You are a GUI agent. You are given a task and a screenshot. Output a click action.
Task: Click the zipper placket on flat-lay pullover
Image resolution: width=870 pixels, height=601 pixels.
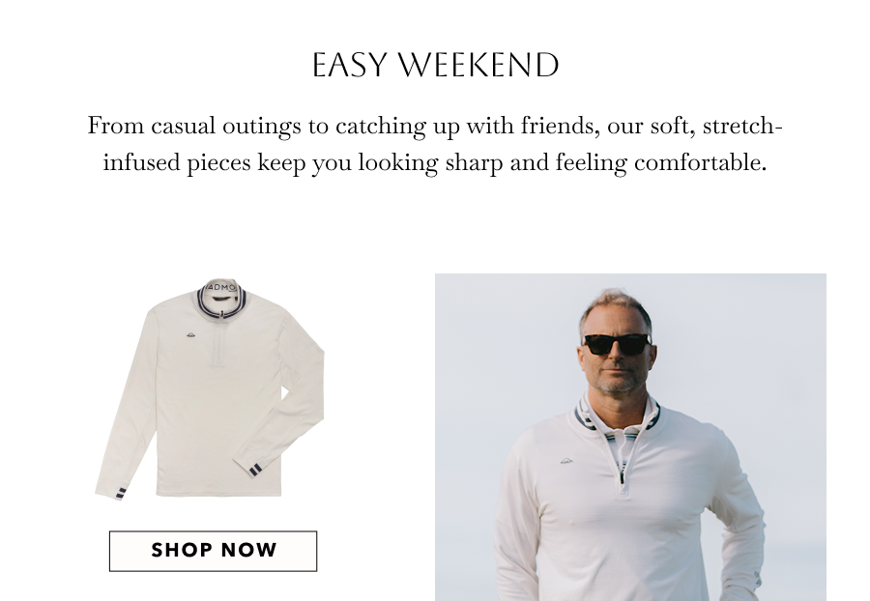pos(220,341)
